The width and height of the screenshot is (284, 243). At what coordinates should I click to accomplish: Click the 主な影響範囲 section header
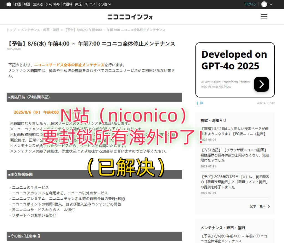tap(94, 174)
